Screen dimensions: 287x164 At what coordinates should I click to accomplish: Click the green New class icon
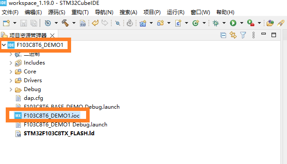196,23
